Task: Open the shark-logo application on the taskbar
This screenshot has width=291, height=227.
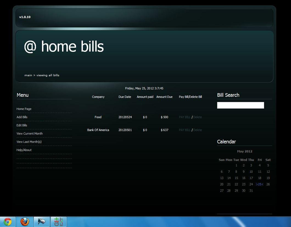Action: (41, 222)
